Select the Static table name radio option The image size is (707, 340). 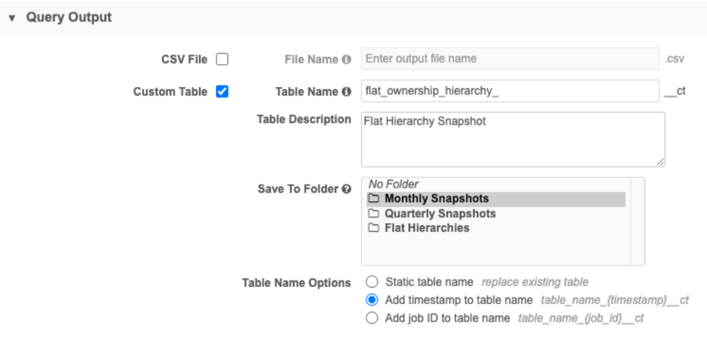click(x=372, y=282)
